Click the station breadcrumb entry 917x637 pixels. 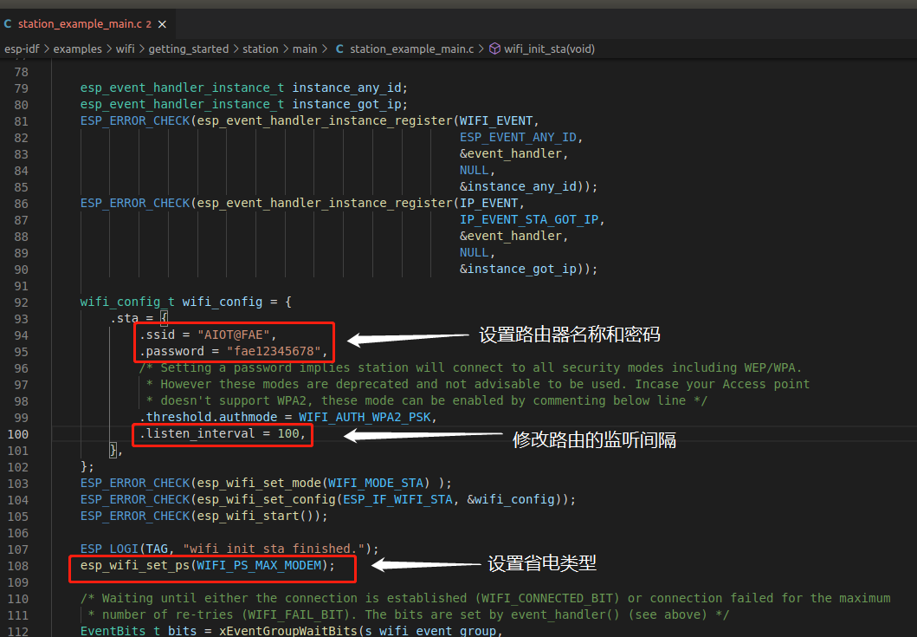pyautogui.click(x=261, y=49)
